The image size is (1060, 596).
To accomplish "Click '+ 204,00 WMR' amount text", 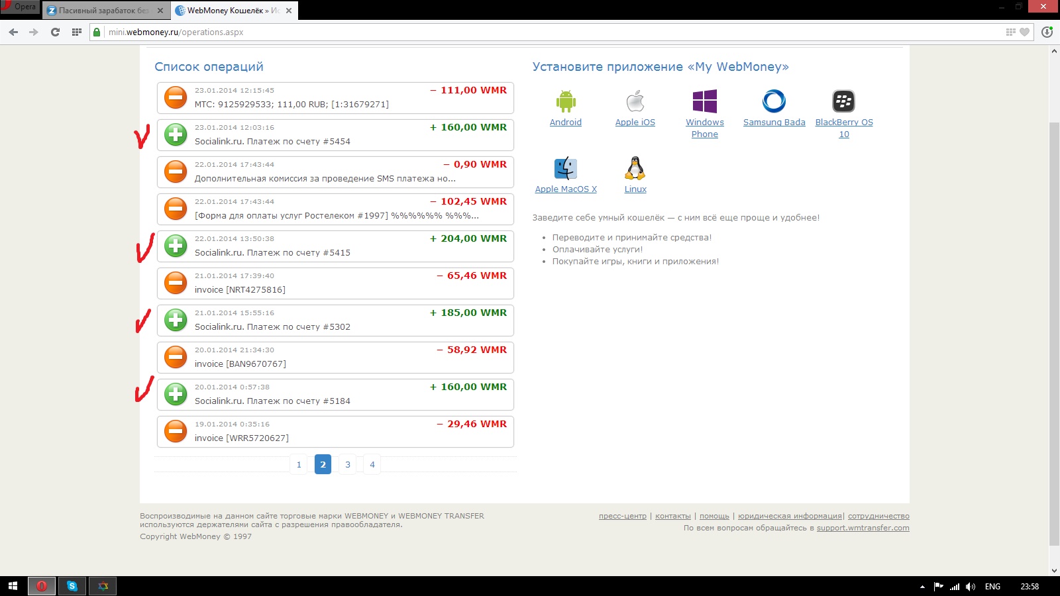I will pyautogui.click(x=468, y=238).
